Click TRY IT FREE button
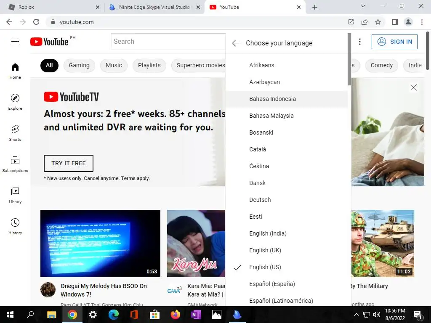This screenshot has height=323, width=431. [69, 163]
